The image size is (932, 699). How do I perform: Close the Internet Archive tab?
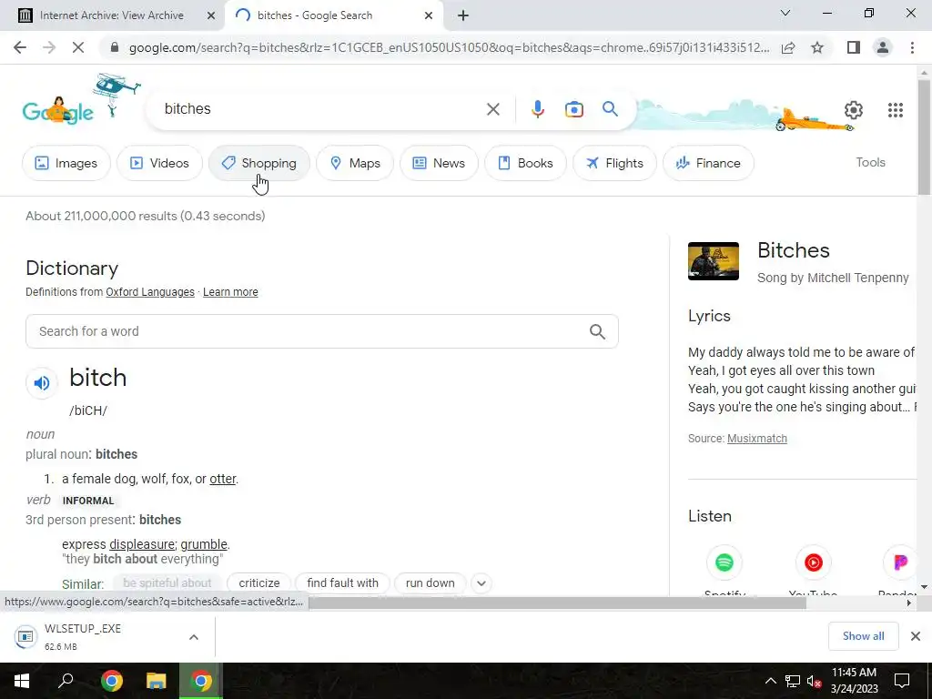pos(210,15)
